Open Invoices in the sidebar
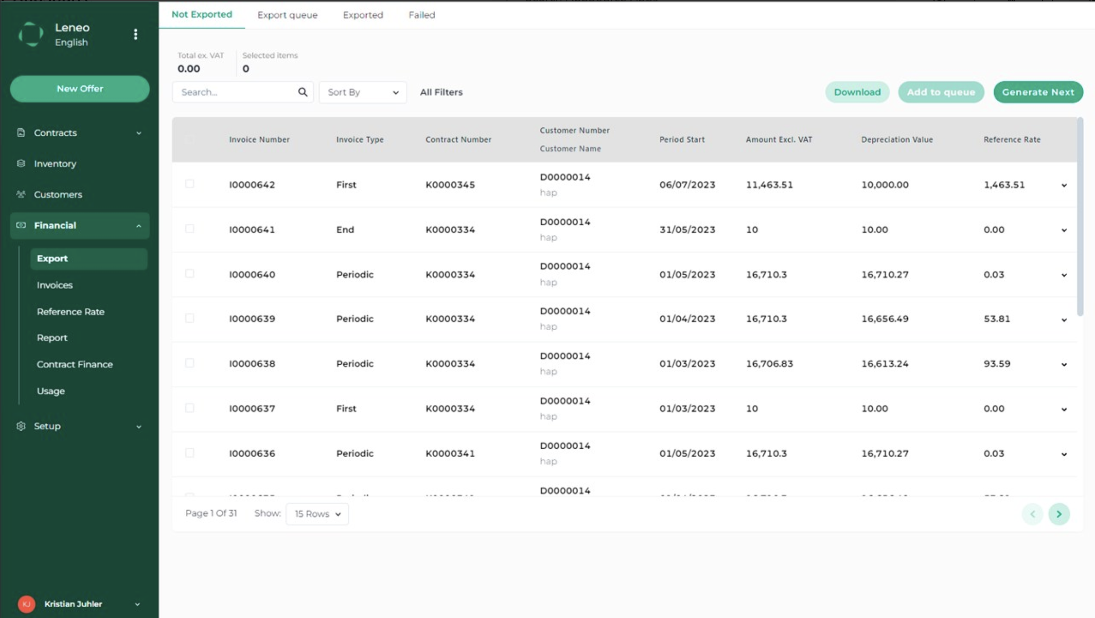The height and width of the screenshot is (618, 1095). 54,285
